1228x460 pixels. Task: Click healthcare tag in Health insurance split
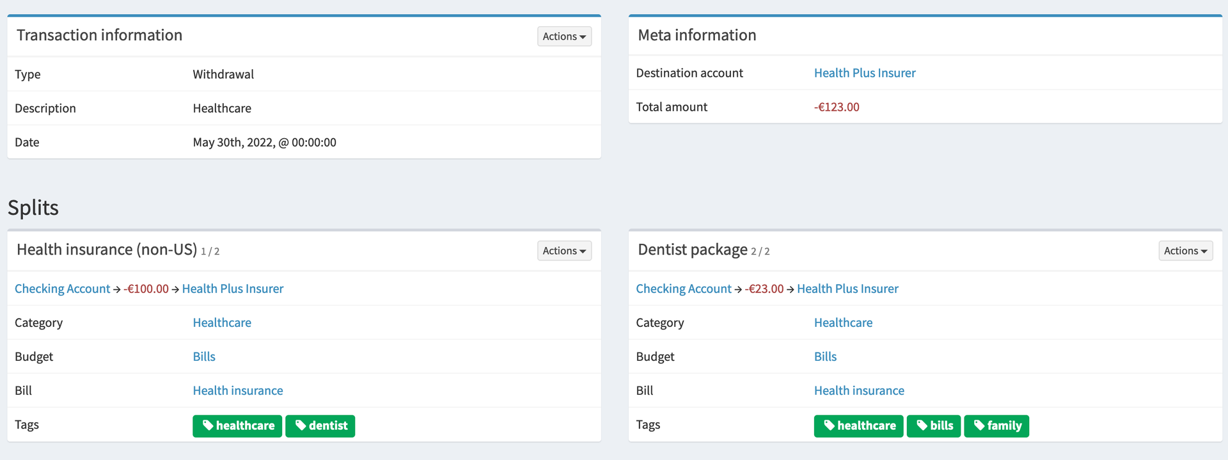point(237,426)
